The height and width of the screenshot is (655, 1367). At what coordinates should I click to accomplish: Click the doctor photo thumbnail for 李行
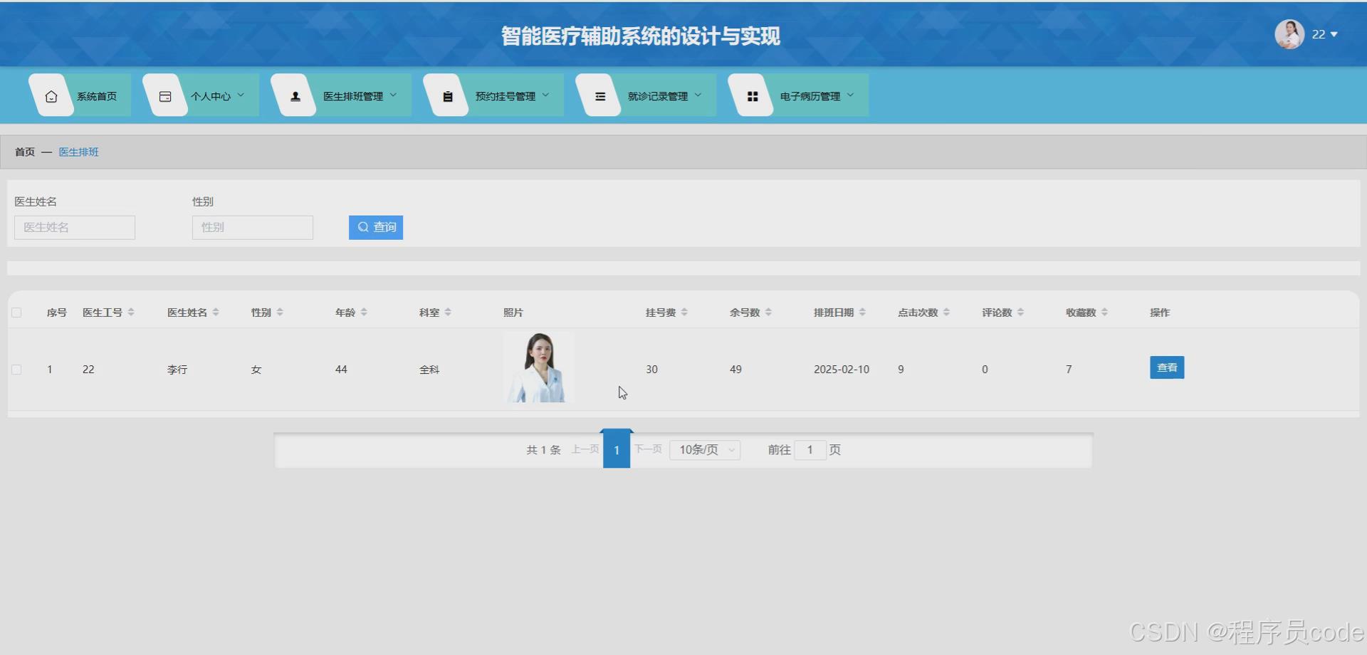(538, 367)
